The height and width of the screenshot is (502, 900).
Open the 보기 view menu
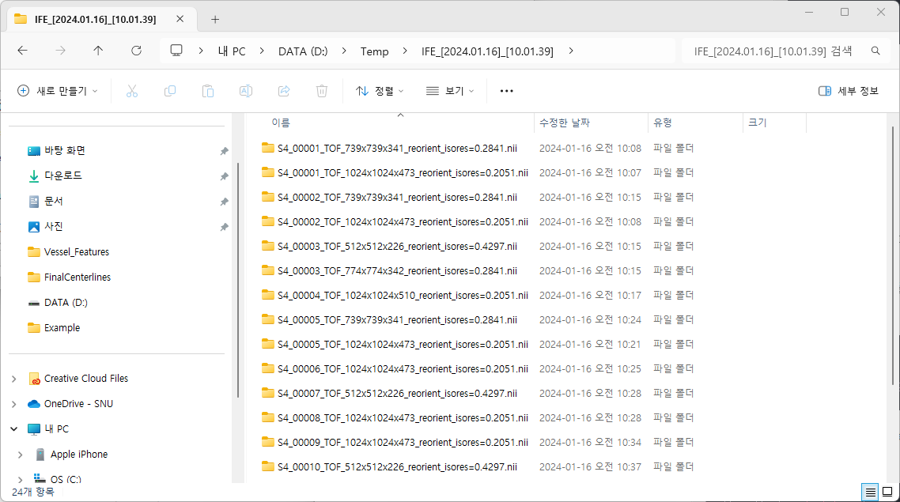(x=450, y=91)
